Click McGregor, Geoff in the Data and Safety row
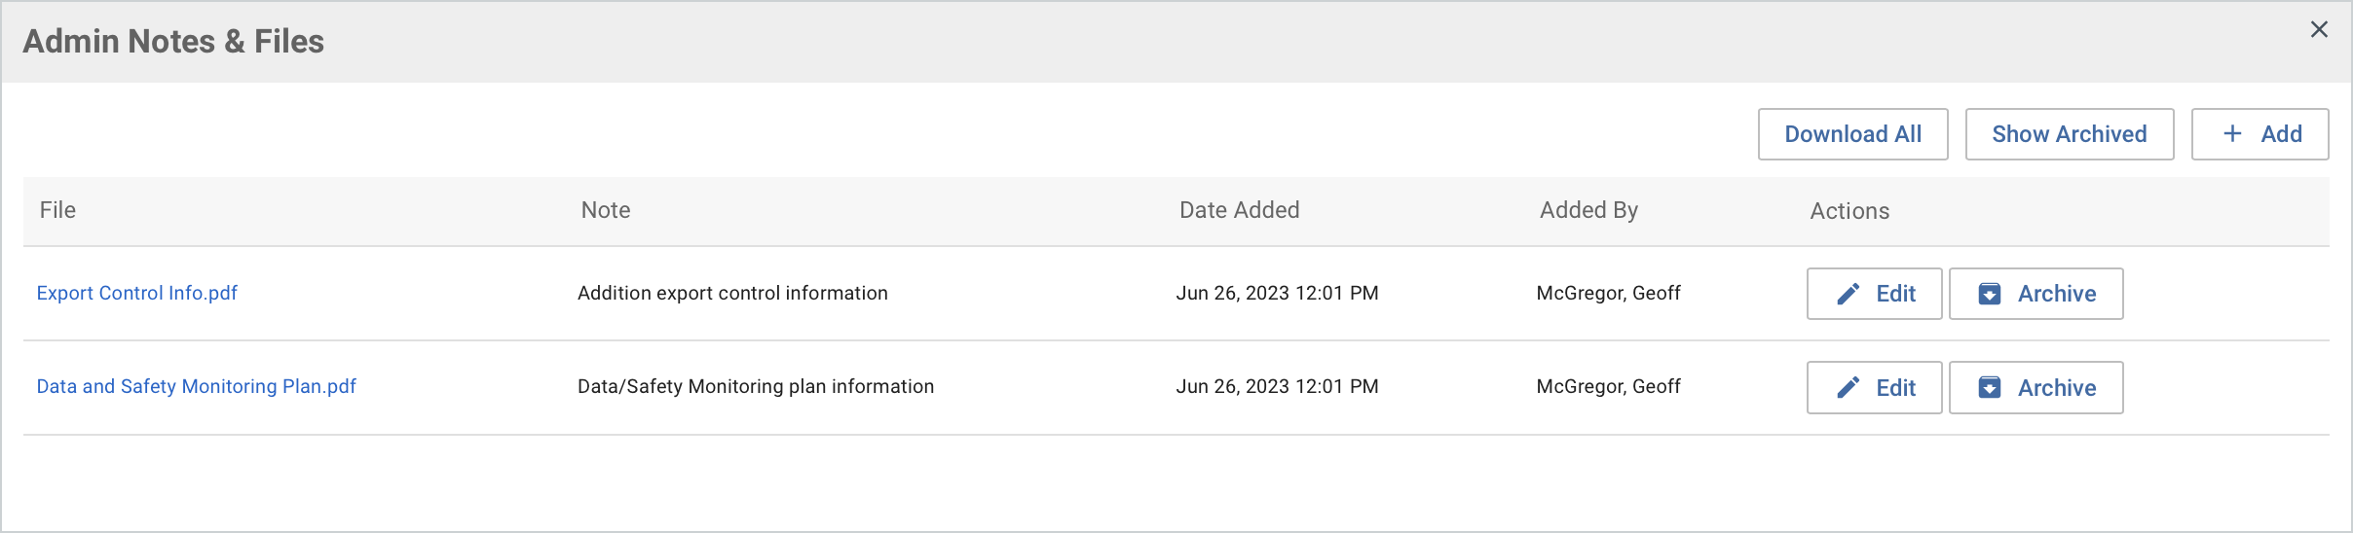2353x533 pixels. [x=1608, y=386]
